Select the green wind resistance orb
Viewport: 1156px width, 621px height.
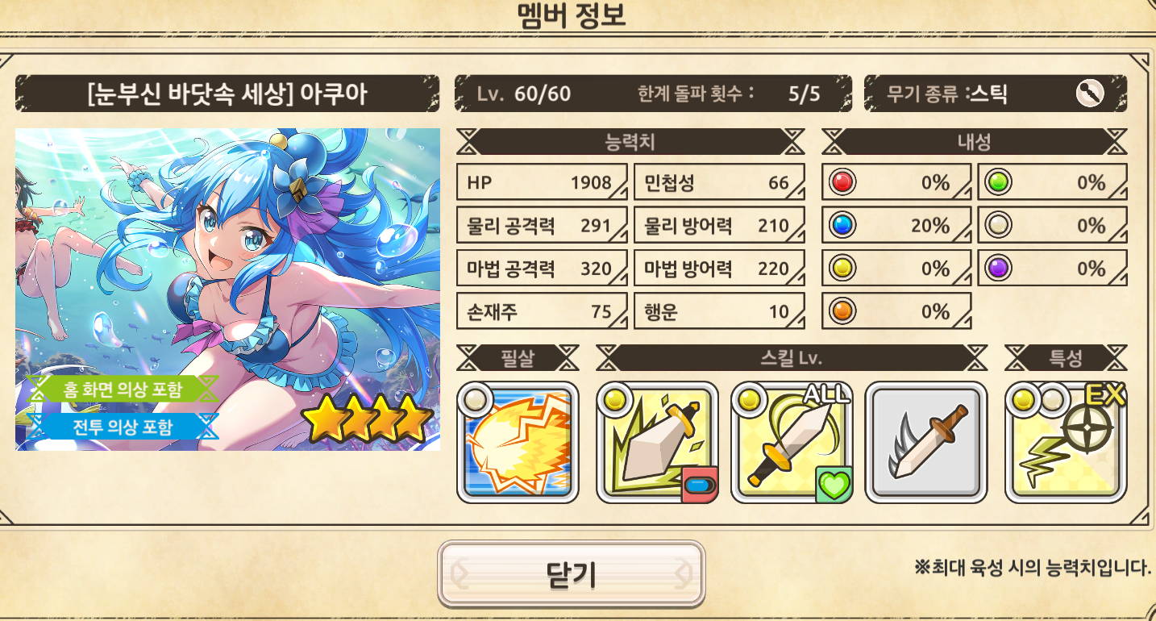(998, 183)
